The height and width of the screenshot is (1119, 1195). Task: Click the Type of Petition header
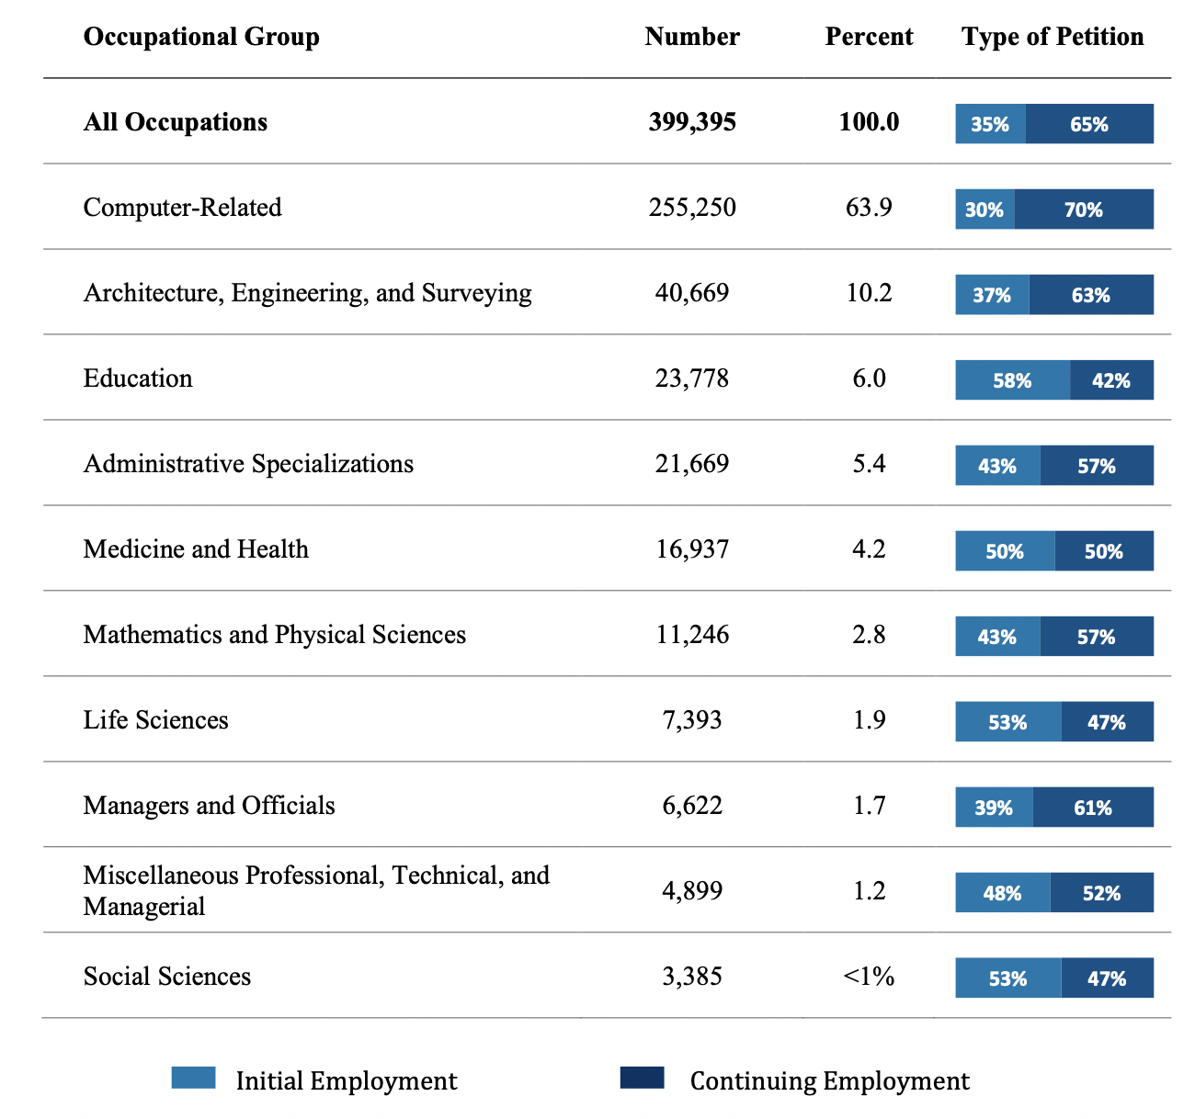(x=1053, y=37)
